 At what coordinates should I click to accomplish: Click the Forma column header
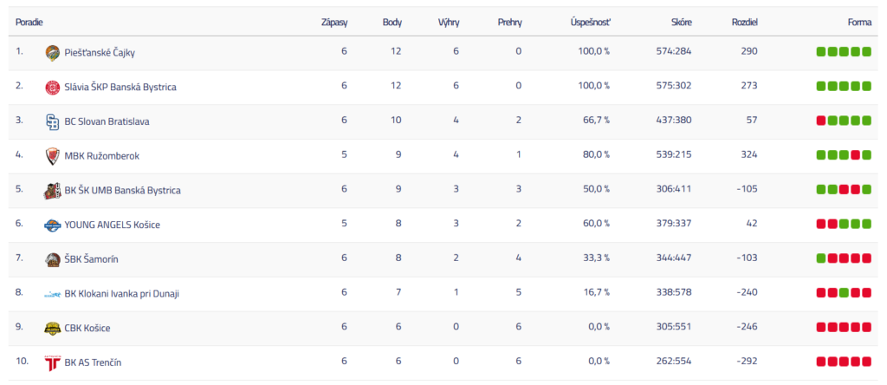tap(859, 21)
